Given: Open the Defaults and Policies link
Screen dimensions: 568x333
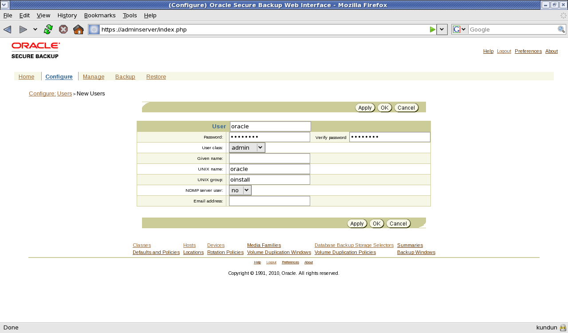Looking at the screenshot, I should 156,252.
